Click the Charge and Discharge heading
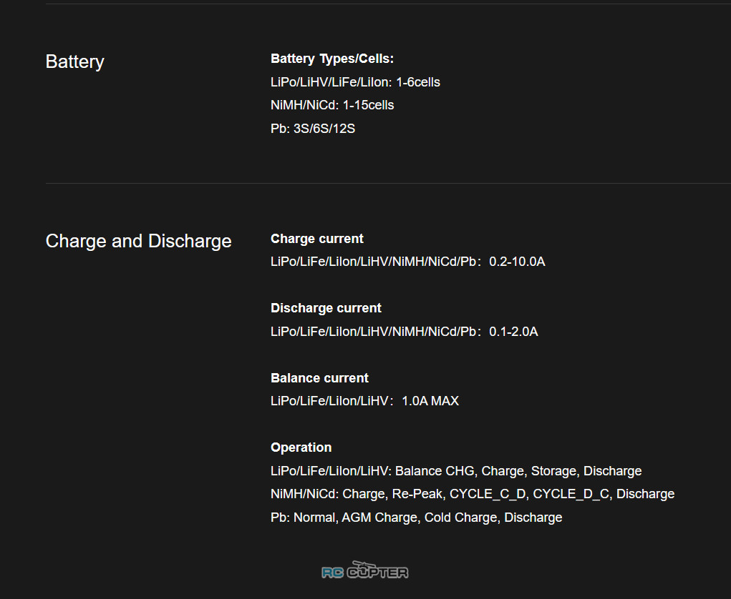Image resolution: width=731 pixels, height=599 pixels. pos(138,241)
